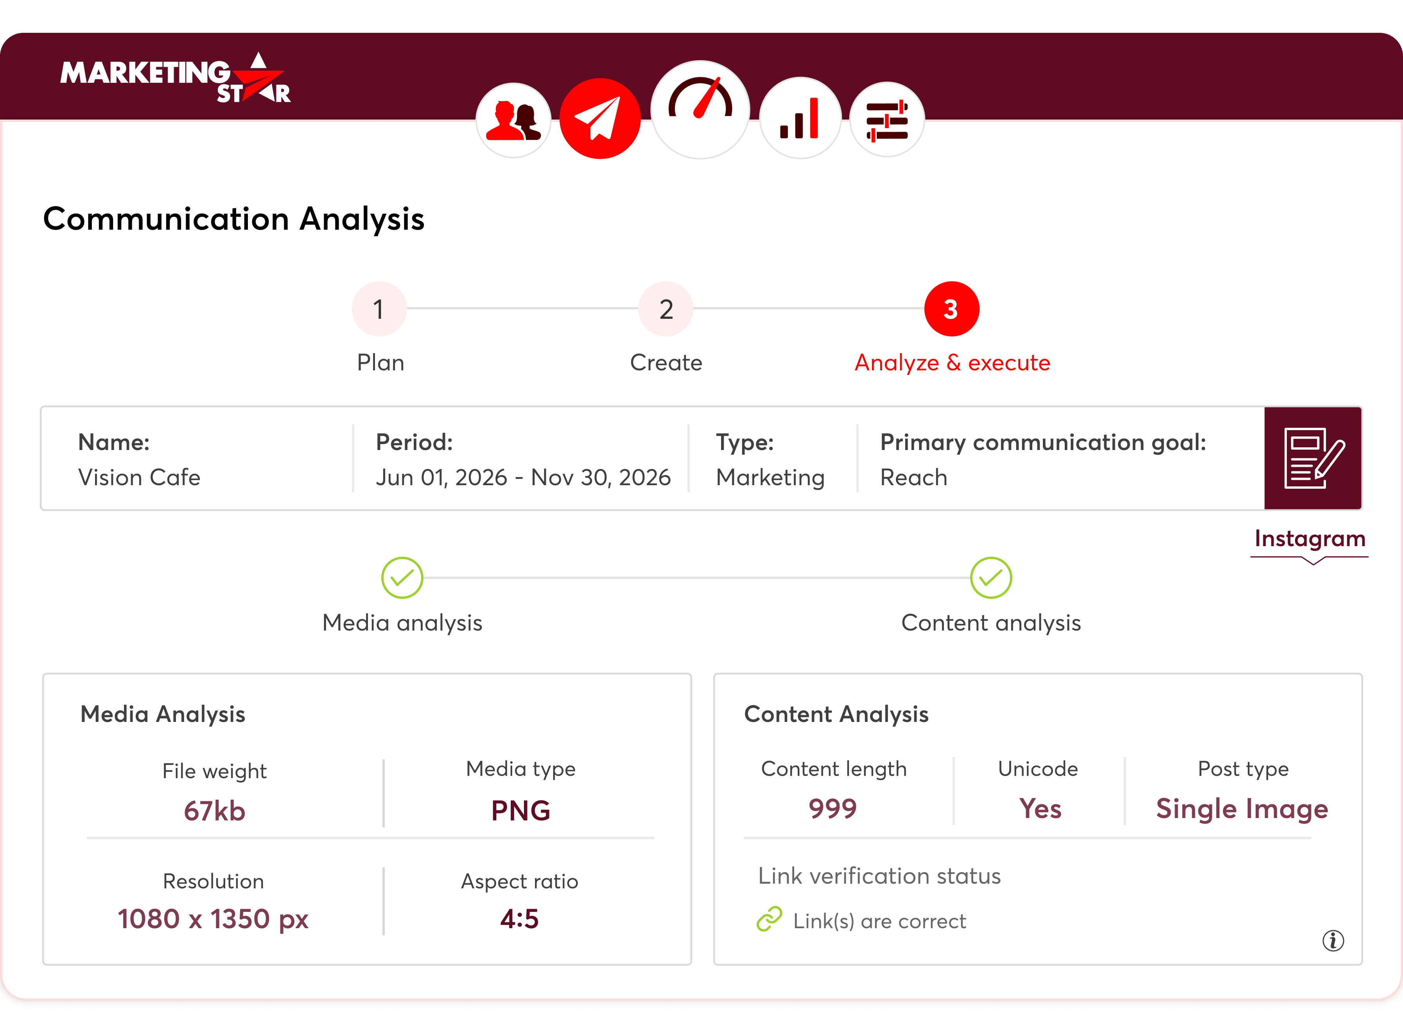Click the Content Analysis panel title

coord(836,715)
